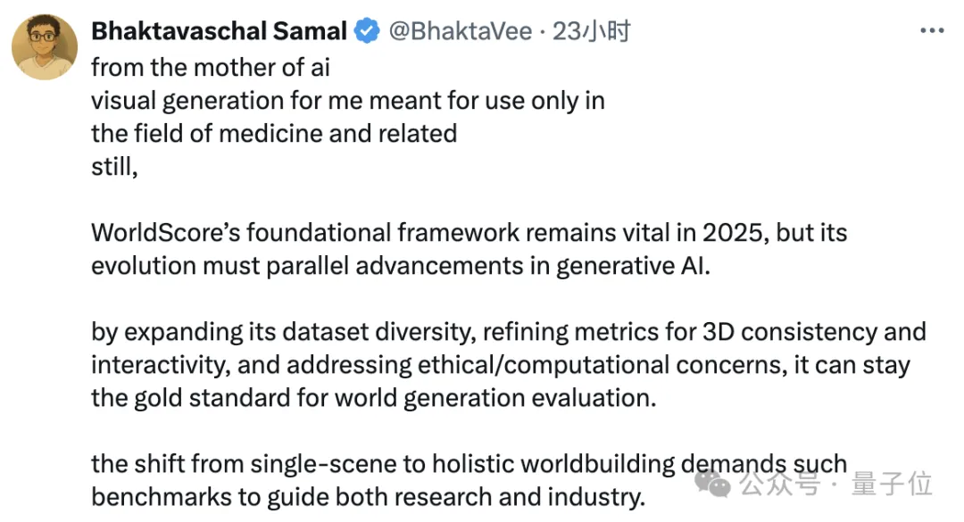Open the 23小时 timestamp permalink
The height and width of the screenshot is (522, 964).
click(591, 30)
